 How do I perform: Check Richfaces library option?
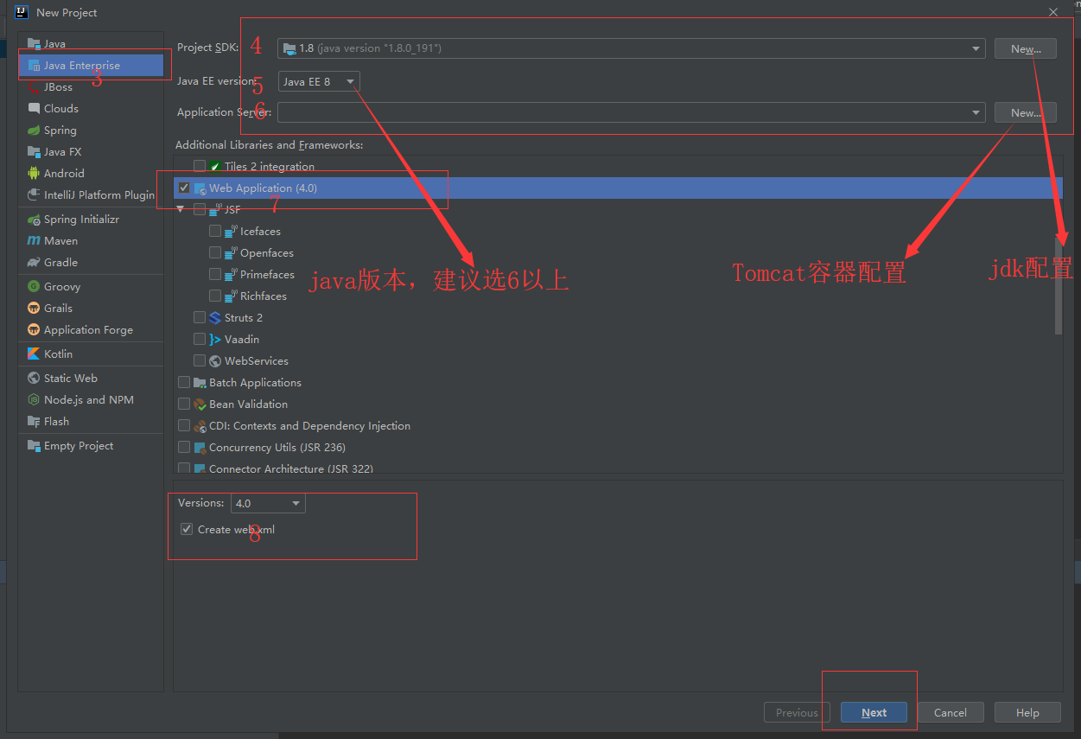click(x=215, y=296)
